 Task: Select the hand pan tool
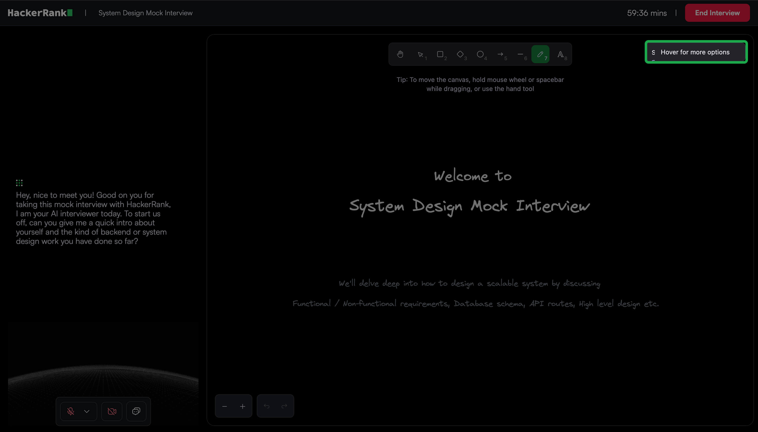400,54
